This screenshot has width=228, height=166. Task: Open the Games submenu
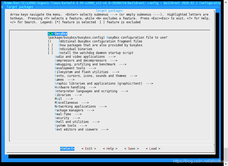pos(65,80)
